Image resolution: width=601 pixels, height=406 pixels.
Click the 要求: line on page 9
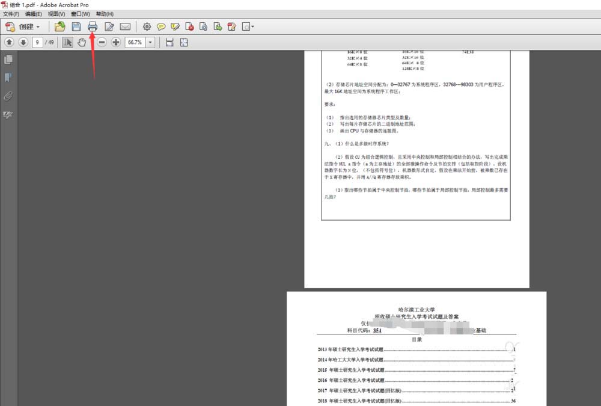(x=329, y=105)
